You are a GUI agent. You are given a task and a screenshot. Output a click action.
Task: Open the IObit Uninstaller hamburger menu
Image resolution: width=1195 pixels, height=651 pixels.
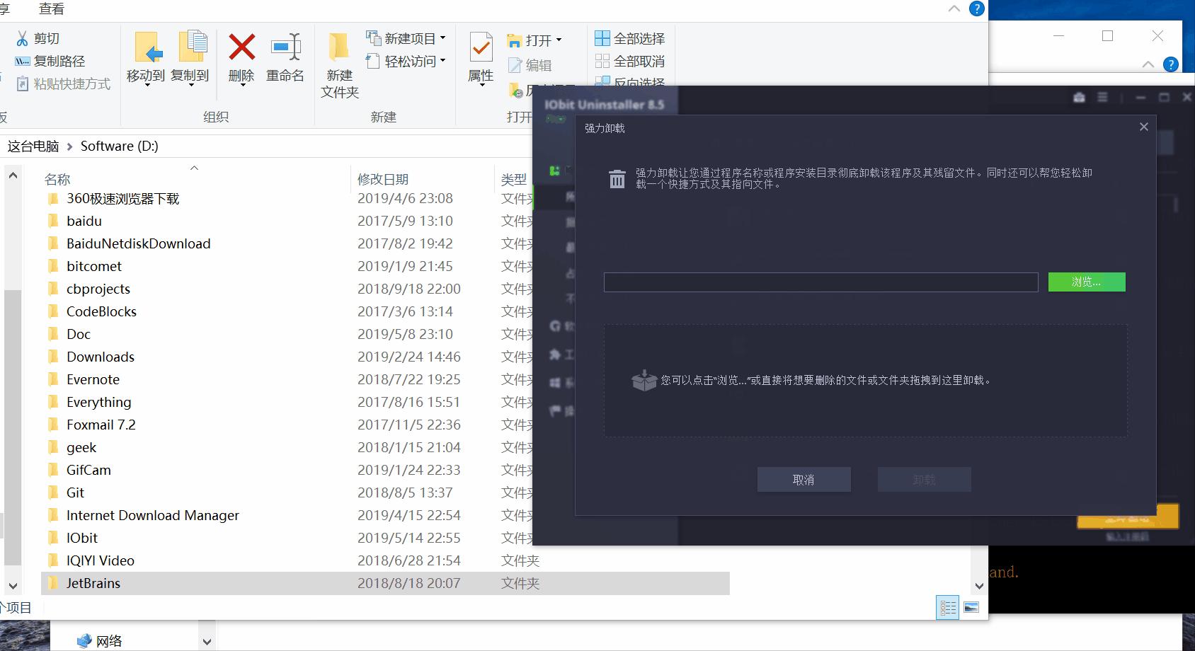(1102, 98)
